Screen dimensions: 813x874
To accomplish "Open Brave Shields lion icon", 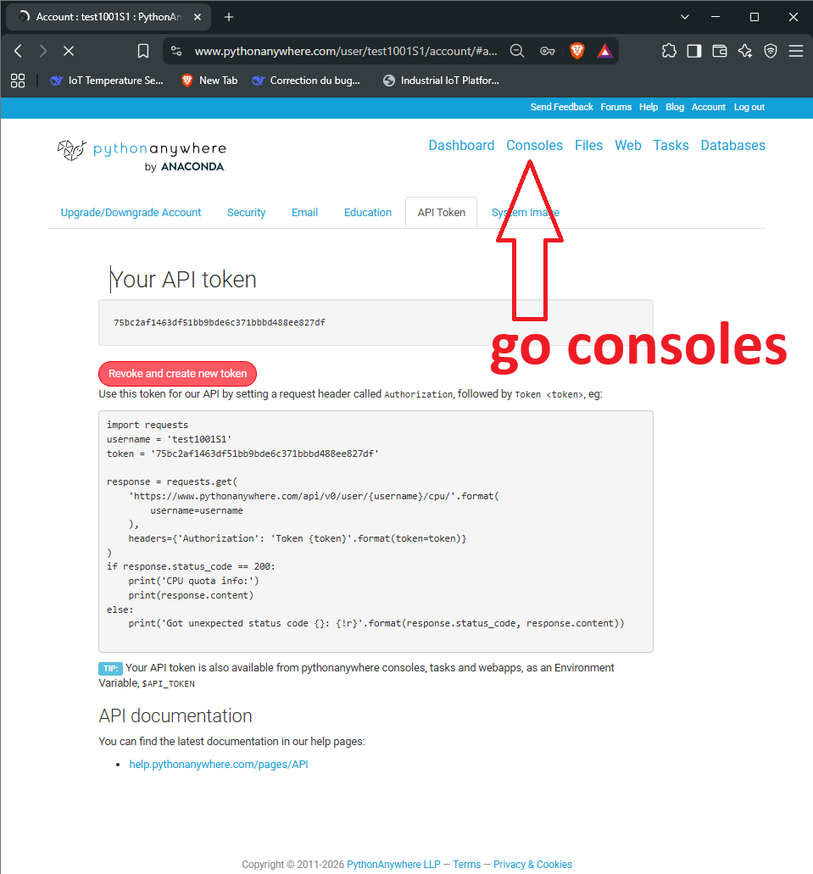I will [577, 51].
